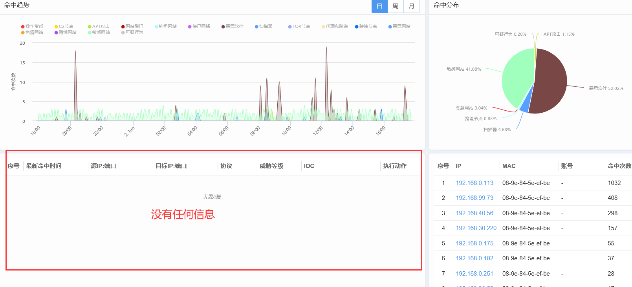Toggle 钓鱼网站 legend series
632x287 pixels.
pos(166,26)
